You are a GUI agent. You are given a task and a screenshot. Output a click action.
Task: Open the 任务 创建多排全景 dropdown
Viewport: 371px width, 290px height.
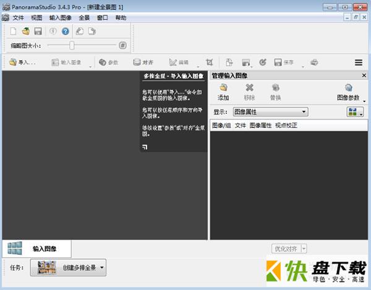pos(68,268)
